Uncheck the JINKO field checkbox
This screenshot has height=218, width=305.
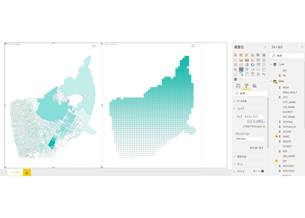click(276, 136)
